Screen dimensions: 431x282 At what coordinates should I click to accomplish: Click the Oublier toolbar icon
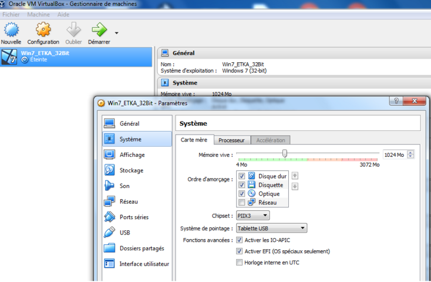[73, 29]
